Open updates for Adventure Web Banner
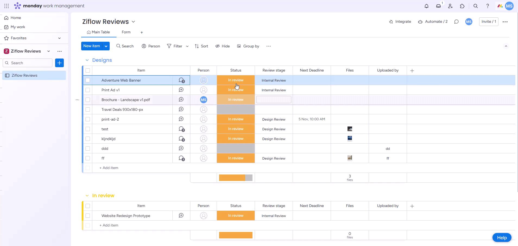Screen dimensions: 518x246 click(x=182, y=80)
